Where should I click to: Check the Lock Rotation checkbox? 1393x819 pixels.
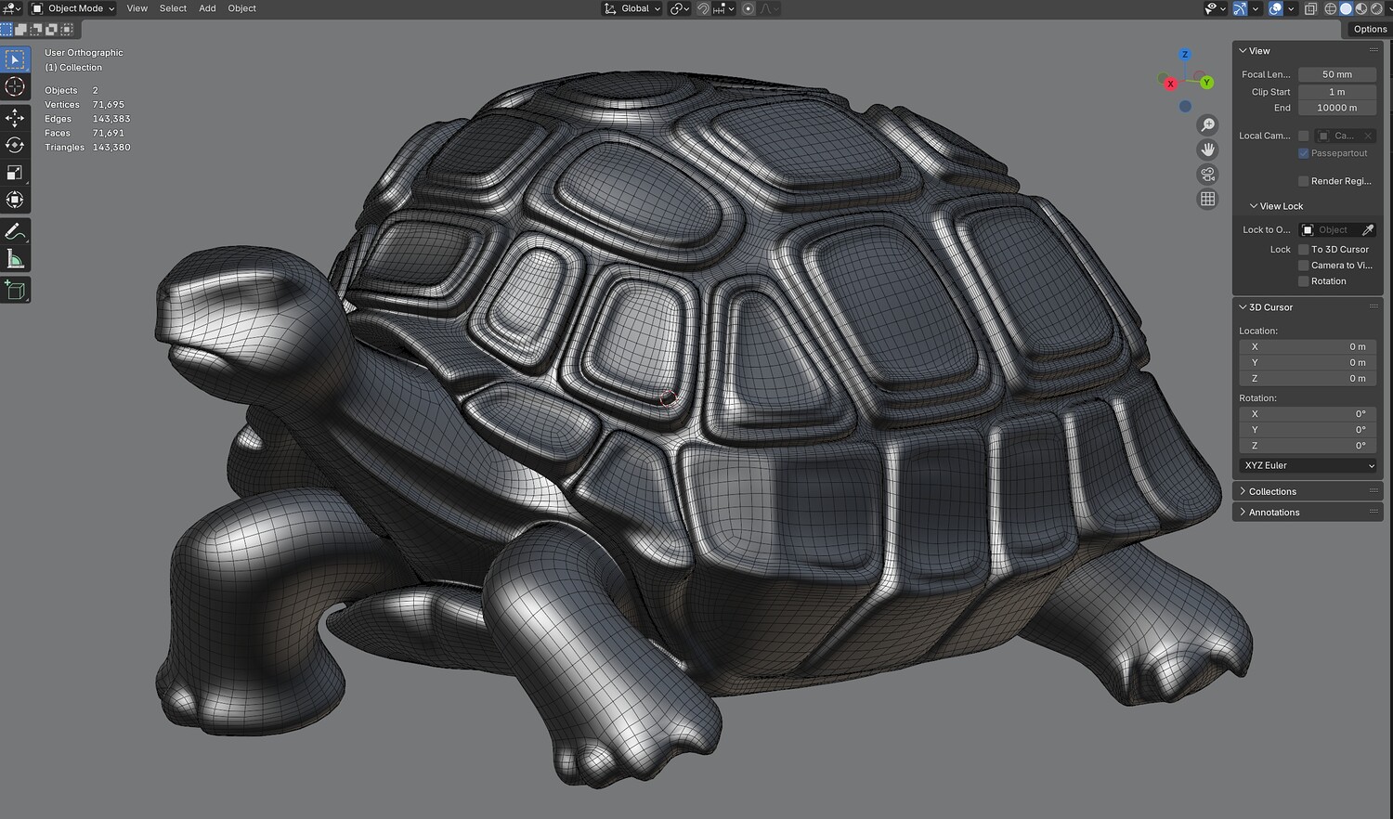1304,281
